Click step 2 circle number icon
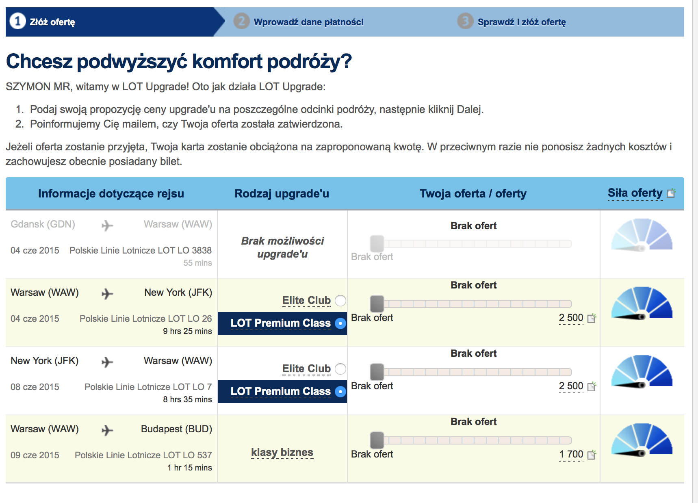Image resolution: width=698 pixels, height=503 pixels. [241, 21]
